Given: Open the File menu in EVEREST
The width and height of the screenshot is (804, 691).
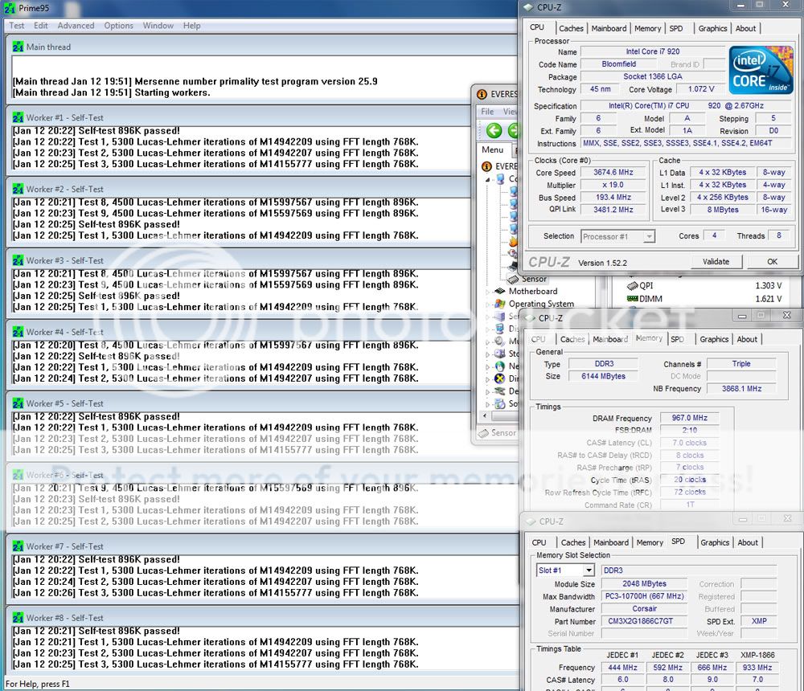Looking at the screenshot, I should click(488, 111).
